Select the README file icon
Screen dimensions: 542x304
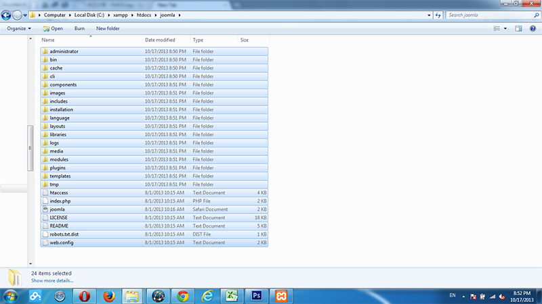[45, 226]
